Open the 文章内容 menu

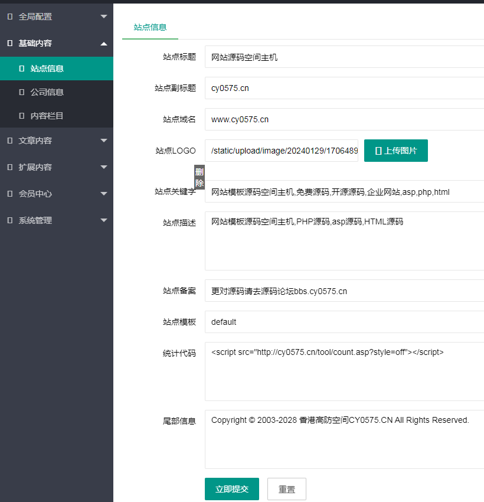[57, 141]
